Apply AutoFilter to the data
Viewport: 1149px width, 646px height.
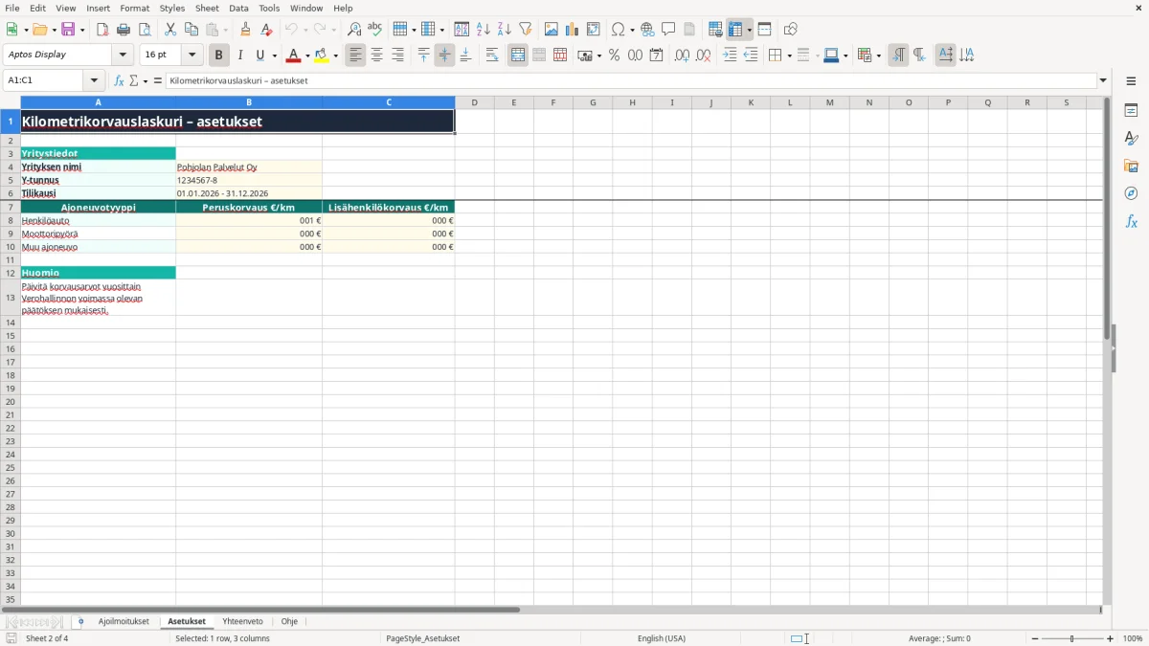point(526,30)
